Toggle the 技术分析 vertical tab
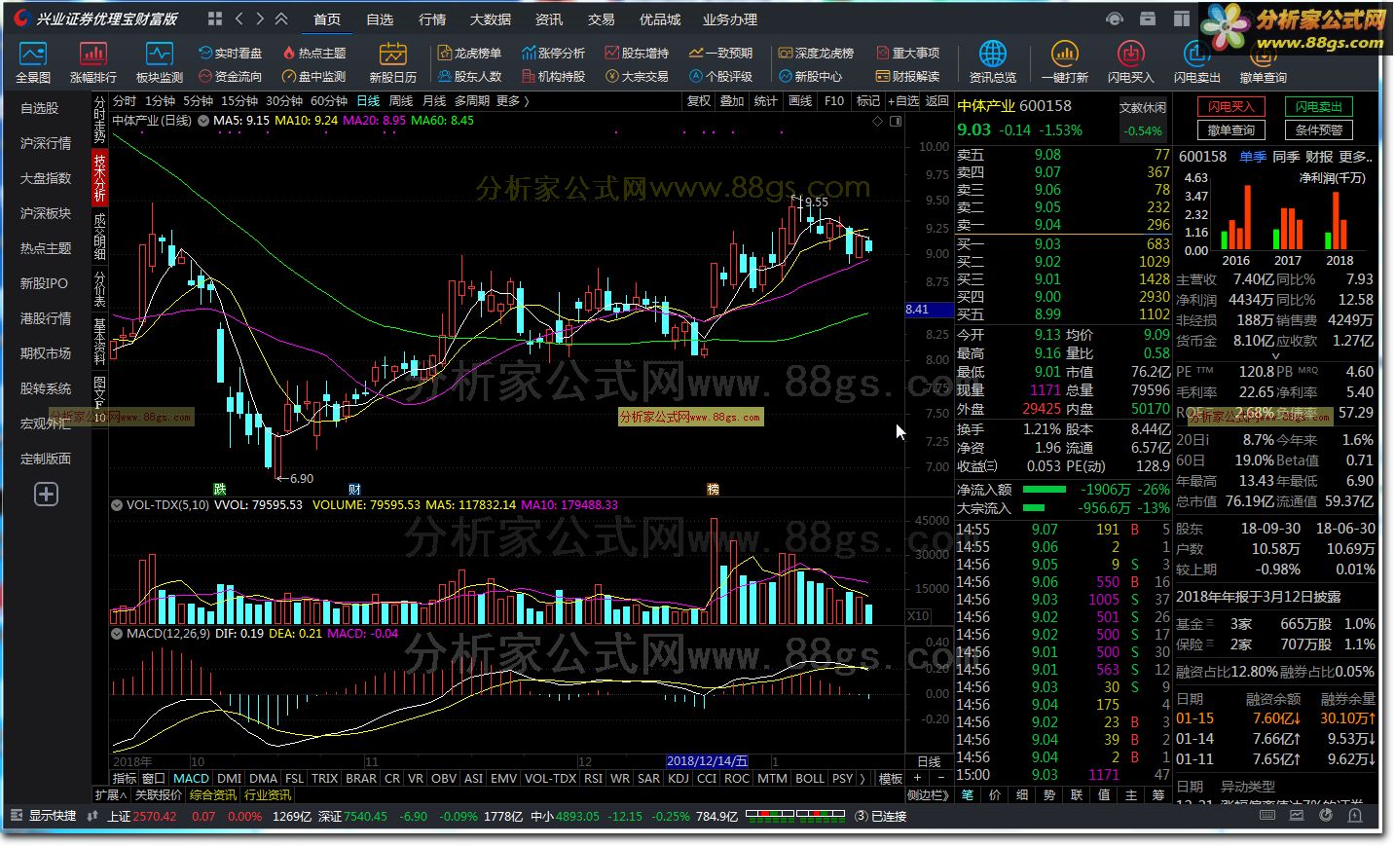This screenshot has width=1395, height=846. (99, 177)
